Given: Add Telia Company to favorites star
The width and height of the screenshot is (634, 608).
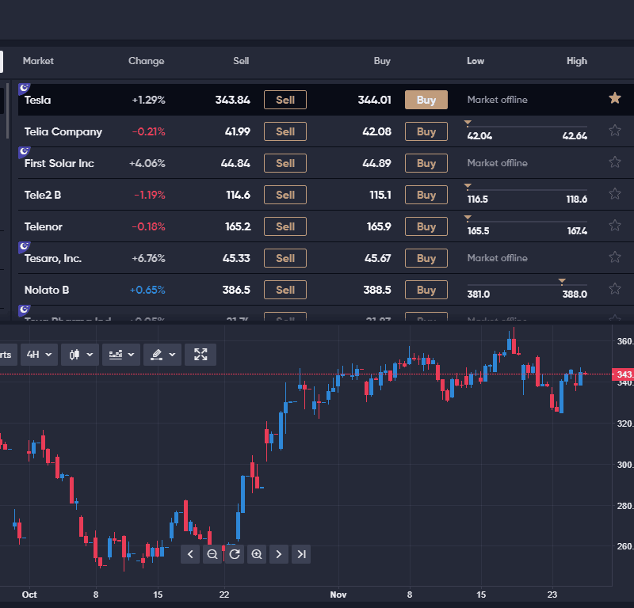Looking at the screenshot, I should pyautogui.click(x=615, y=130).
